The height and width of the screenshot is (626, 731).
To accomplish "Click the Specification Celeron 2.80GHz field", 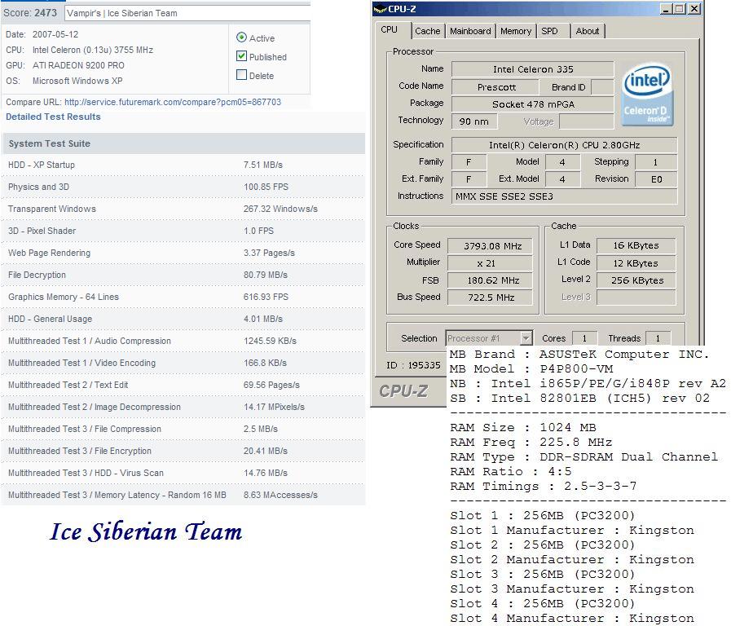I will pyautogui.click(x=565, y=145).
